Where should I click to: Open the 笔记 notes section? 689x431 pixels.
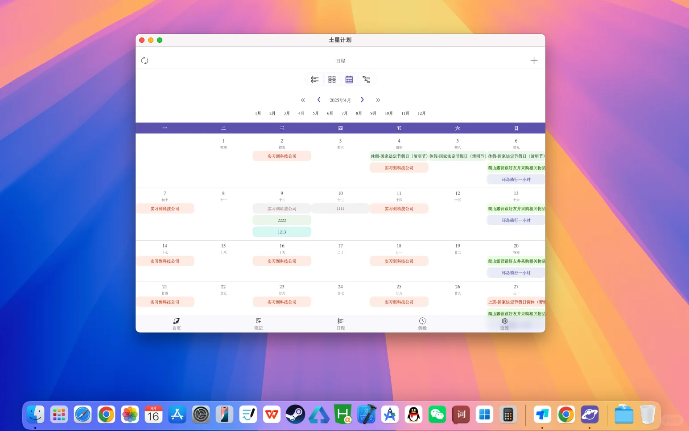(x=258, y=324)
